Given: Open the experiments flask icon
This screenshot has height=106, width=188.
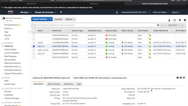Looking at the screenshot, I should tap(169, 20).
